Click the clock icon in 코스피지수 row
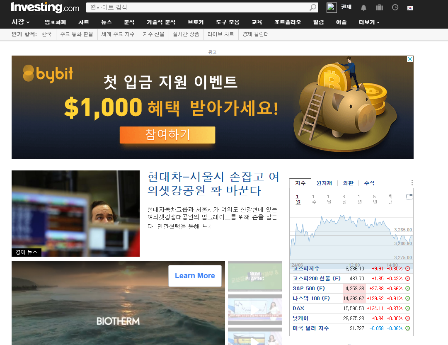The image size is (448, 345). (408, 268)
